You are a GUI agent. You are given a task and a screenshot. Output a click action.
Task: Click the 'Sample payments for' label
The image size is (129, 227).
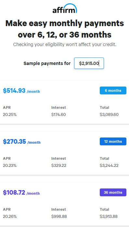click(x=47, y=63)
